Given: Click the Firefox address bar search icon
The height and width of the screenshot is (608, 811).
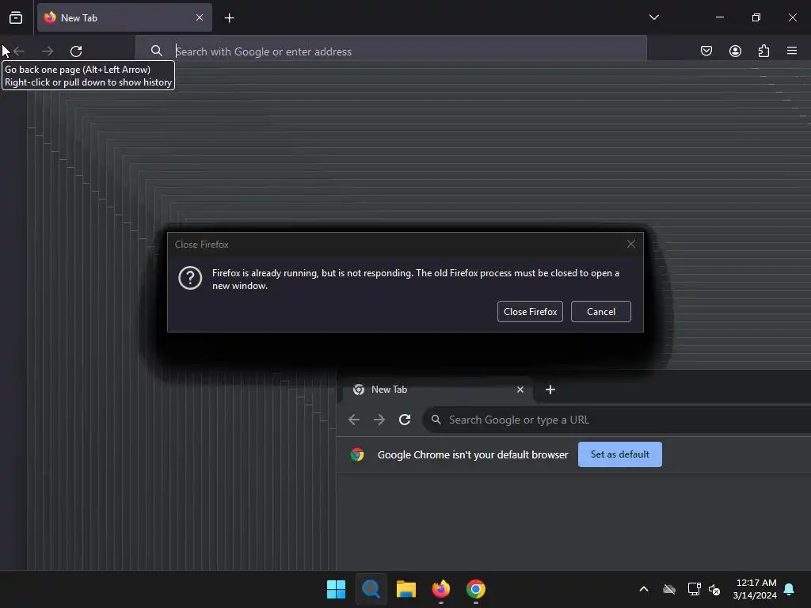Looking at the screenshot, I should pos(157,51).
